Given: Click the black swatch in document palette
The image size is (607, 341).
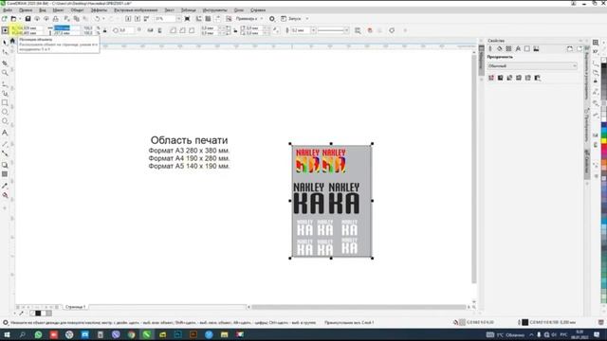Looking at the screenshot, I should (x=38, y=314).
